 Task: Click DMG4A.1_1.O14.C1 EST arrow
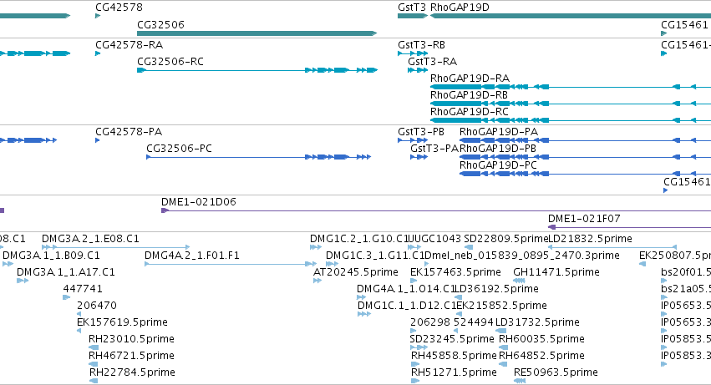coord(362,297)
